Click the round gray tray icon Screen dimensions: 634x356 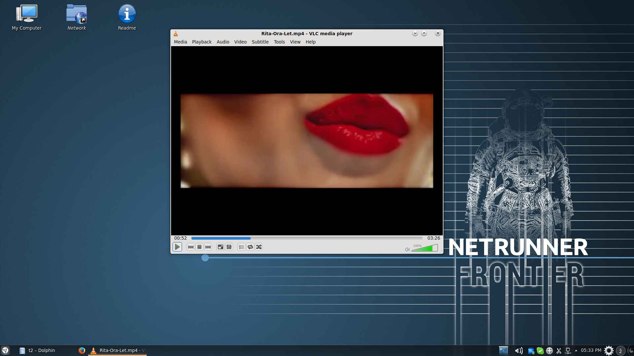coord(549,351)
